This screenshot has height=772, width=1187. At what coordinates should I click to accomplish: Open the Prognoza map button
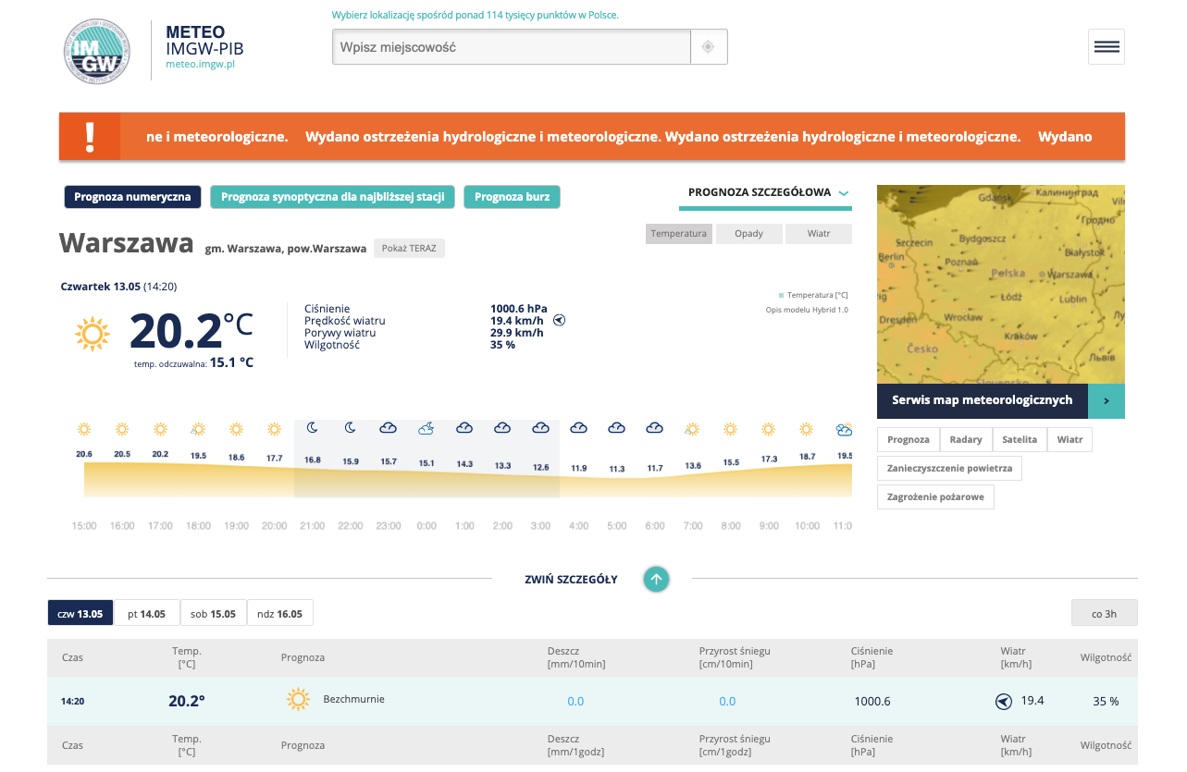tap(909, 440)
